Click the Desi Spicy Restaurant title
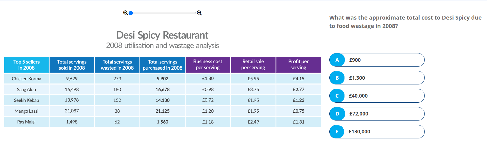487x144 pixels. tap(162, 35)
